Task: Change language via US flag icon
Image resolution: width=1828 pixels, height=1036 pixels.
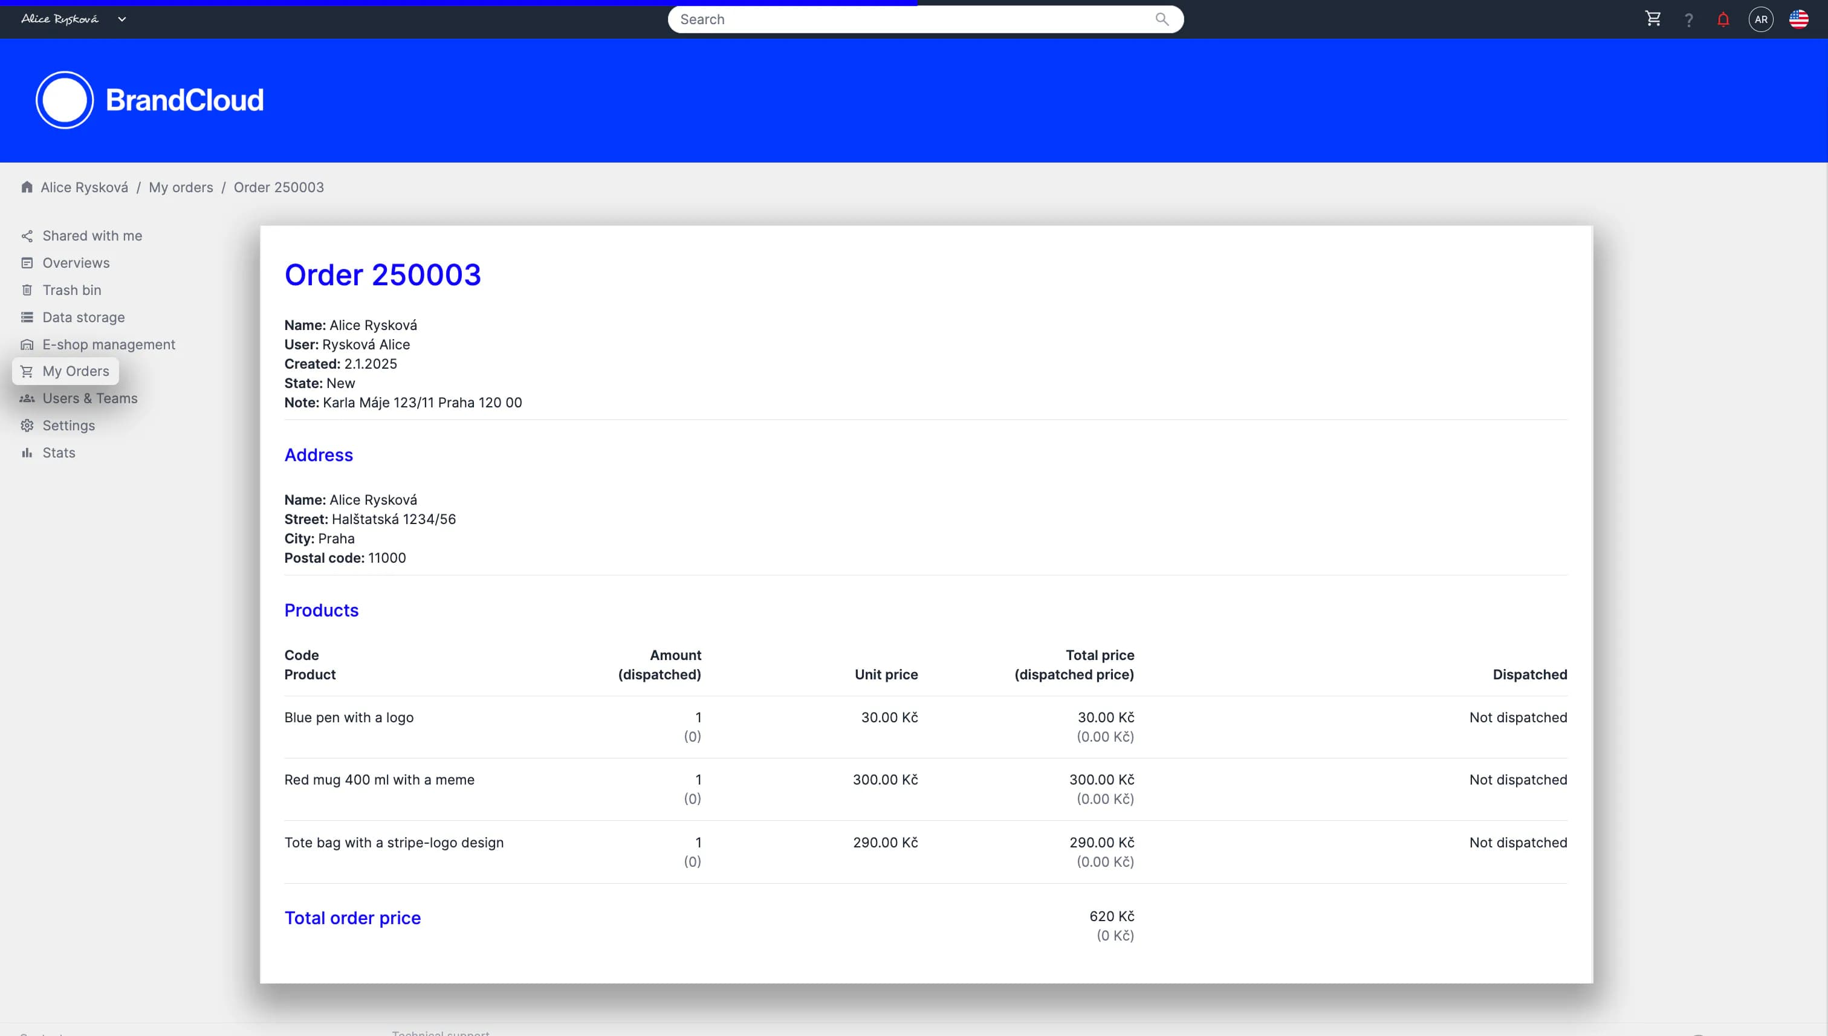Action: tap(1798, 19)
